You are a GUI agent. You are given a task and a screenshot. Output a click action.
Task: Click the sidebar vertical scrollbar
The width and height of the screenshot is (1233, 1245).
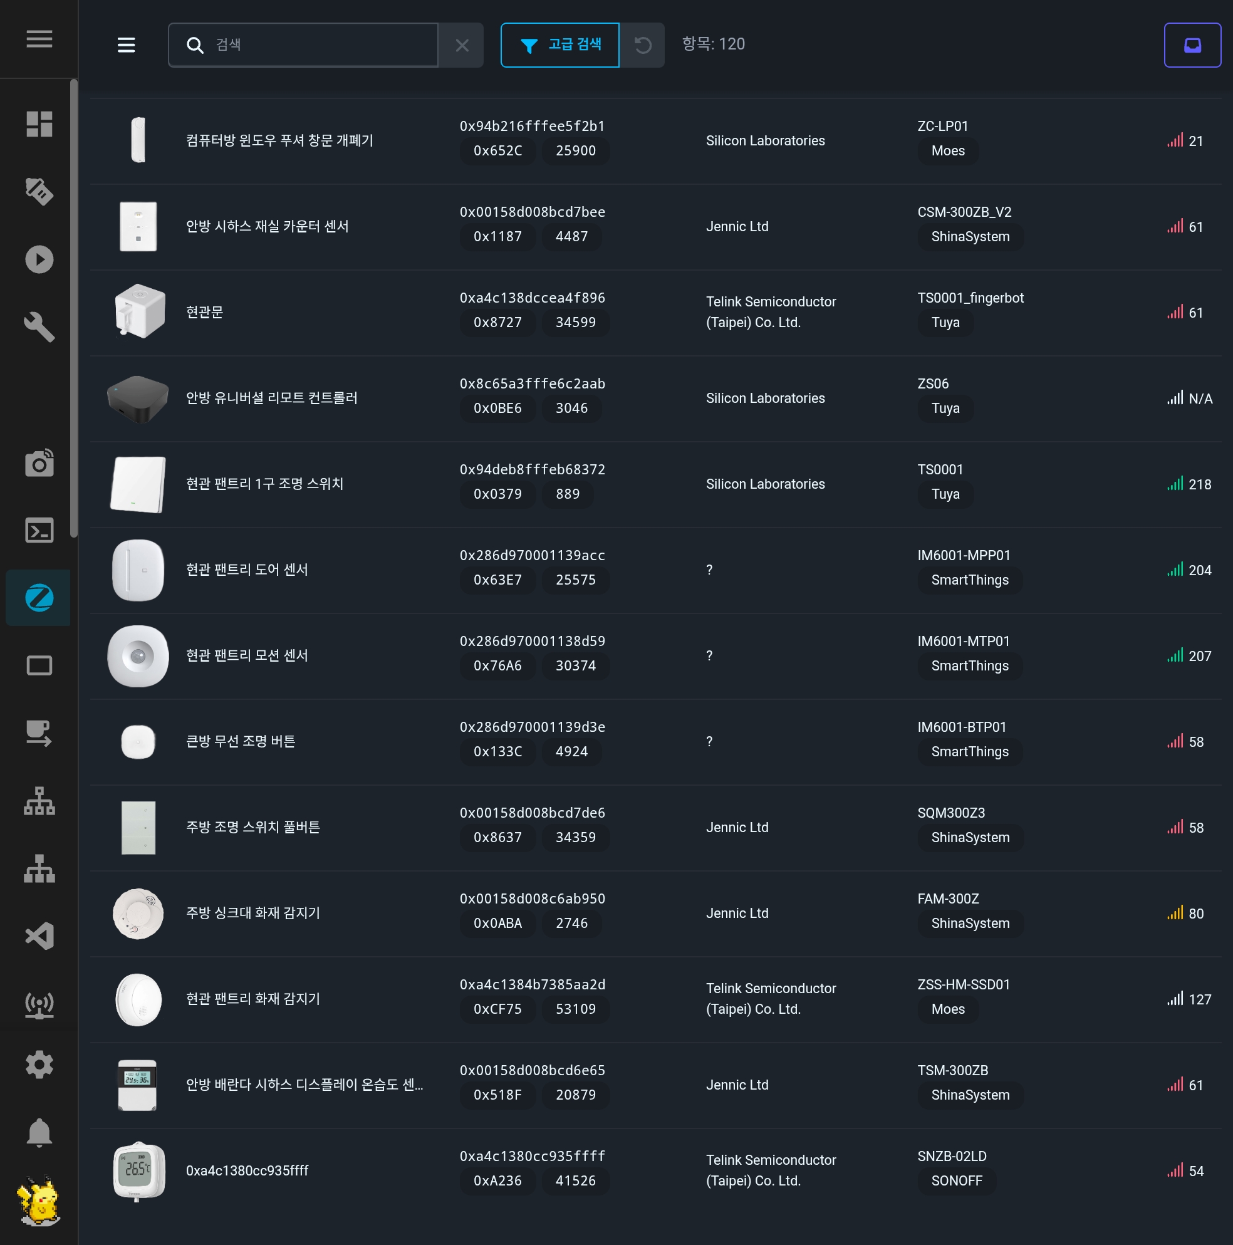[74, 308]
